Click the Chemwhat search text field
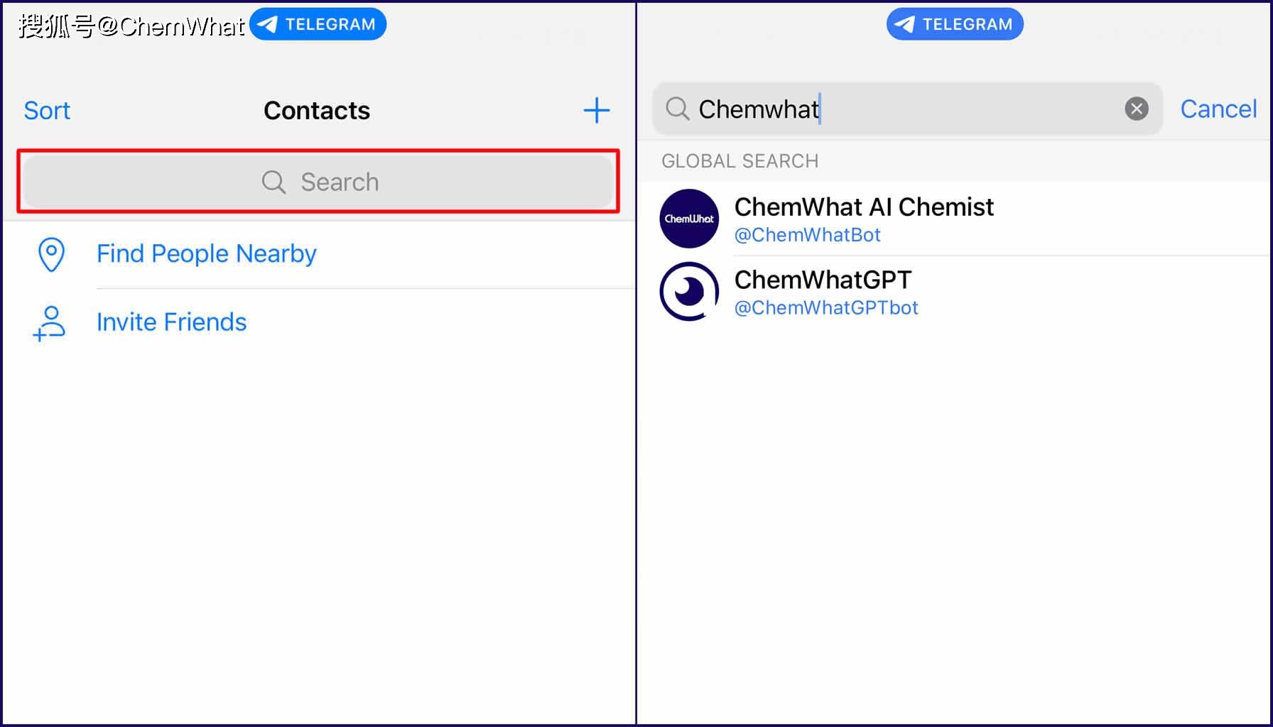The width and height of the screenshot is (1273, 727). coord(907,109)
